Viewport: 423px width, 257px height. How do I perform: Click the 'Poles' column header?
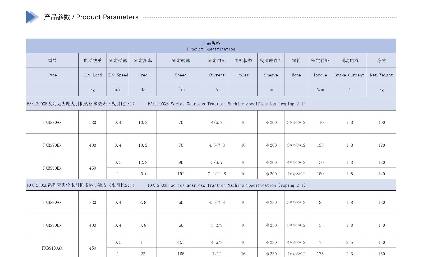click(243, 75)
